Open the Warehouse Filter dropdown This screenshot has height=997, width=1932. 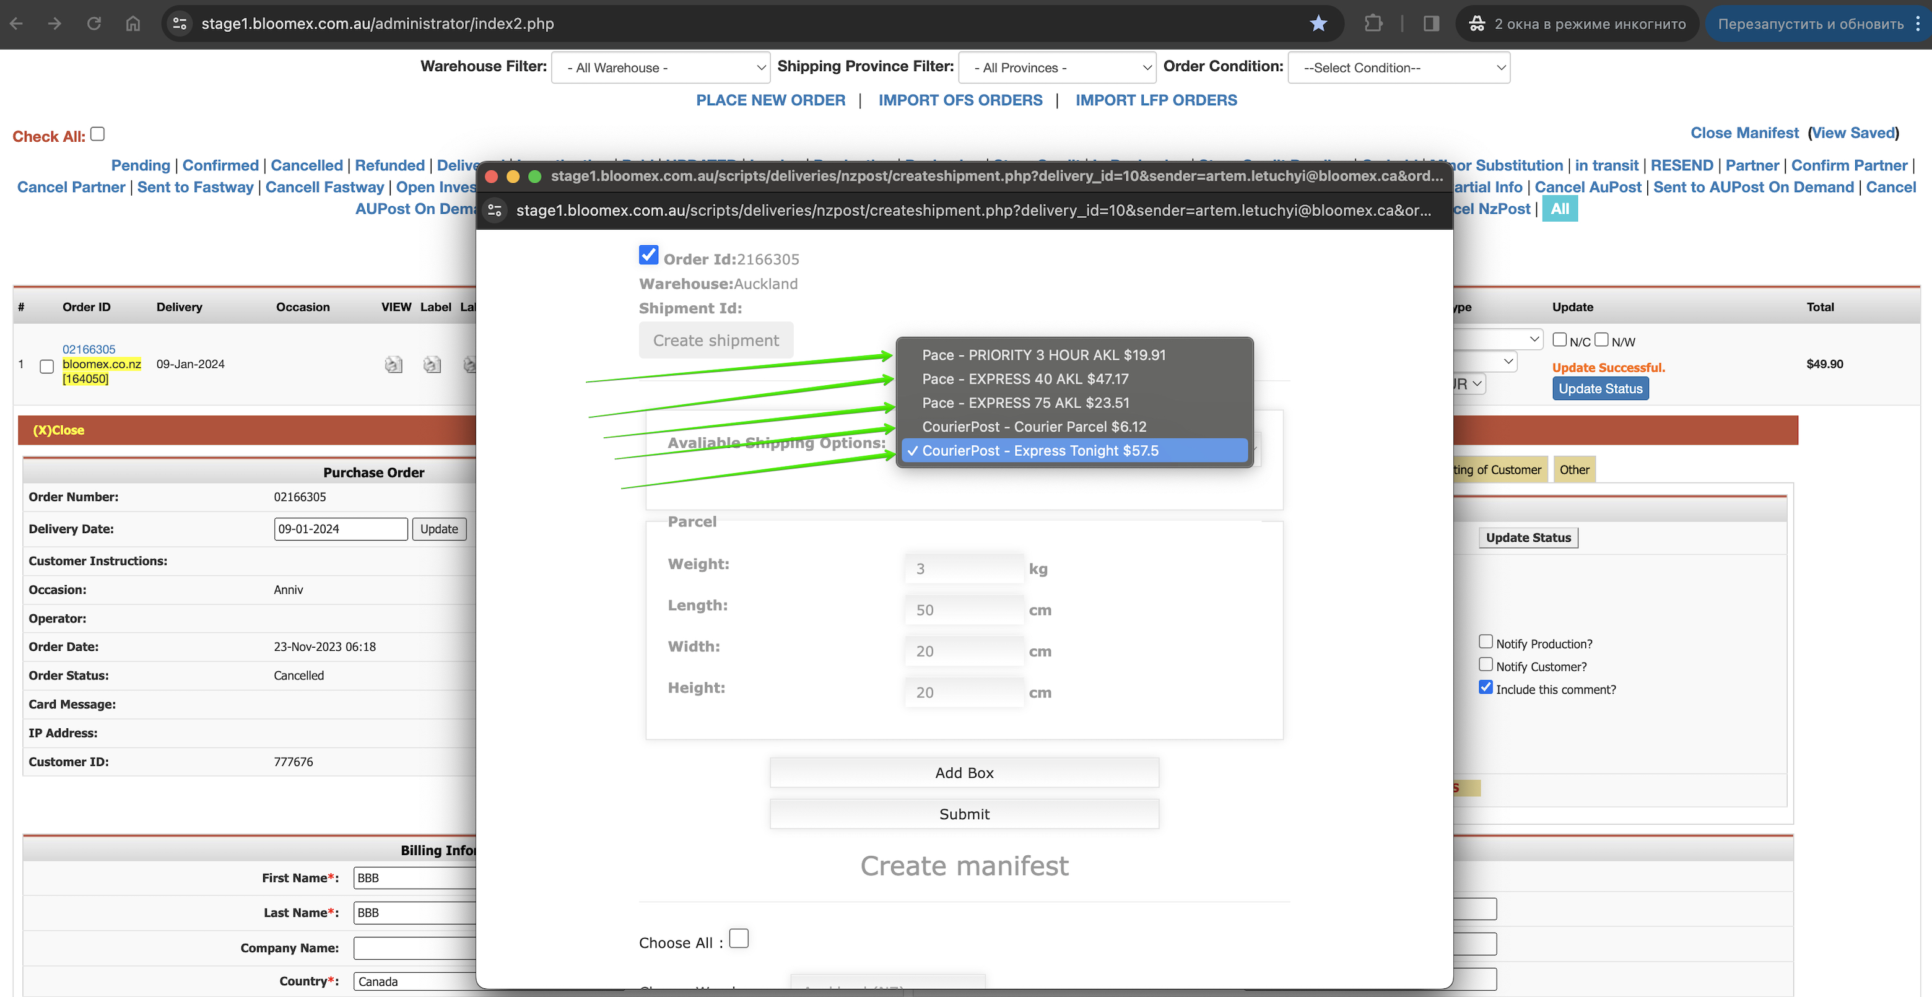coord(660,67)
